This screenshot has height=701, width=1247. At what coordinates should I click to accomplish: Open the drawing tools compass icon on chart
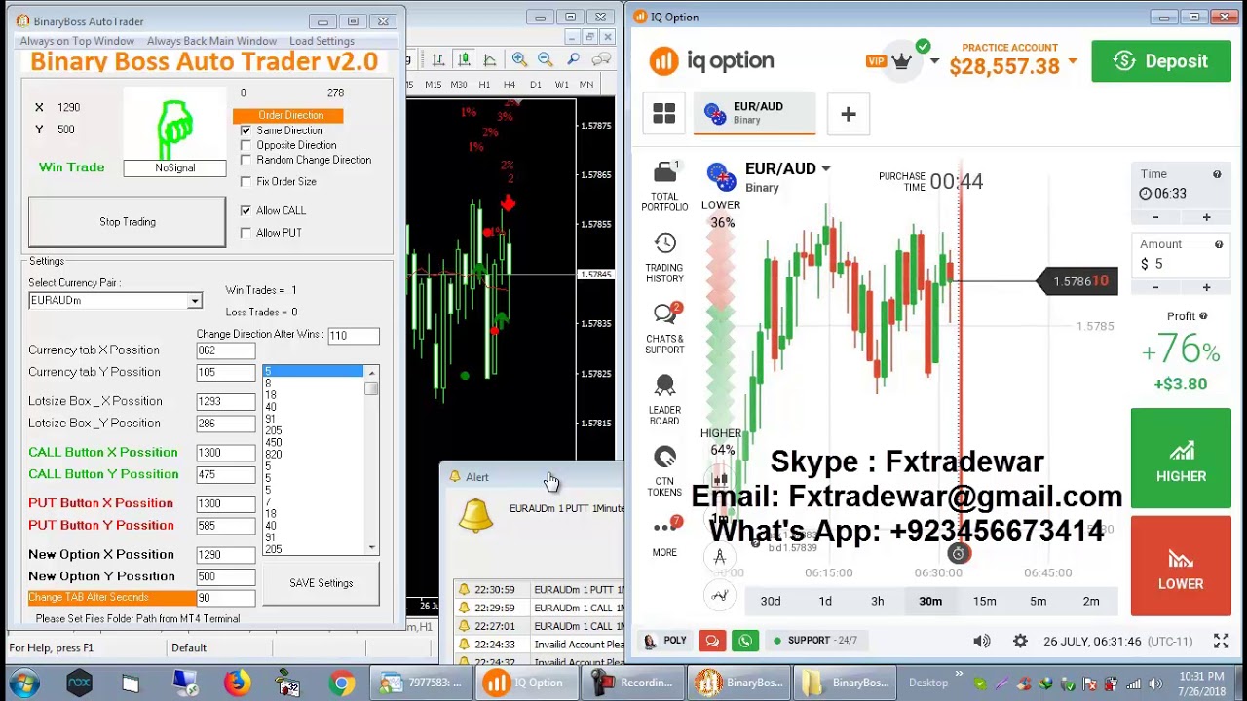720,557
